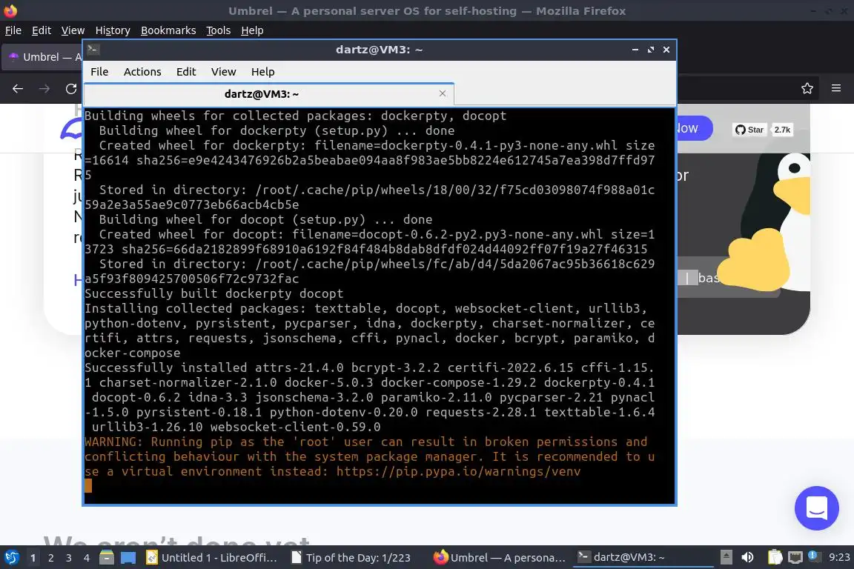
Task: Open the chat widget bubble on Umbrel page
Action: pyautogui.click(x=816, y=508)
